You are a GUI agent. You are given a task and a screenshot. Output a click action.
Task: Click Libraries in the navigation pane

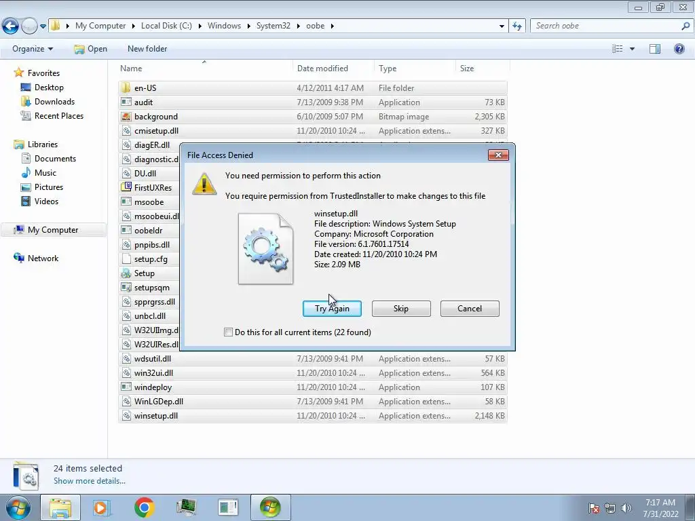pyautogui.click(x=43, y=144)
